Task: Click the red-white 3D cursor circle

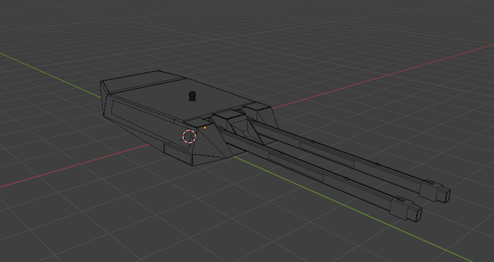Action: click(x=189, y=136)
